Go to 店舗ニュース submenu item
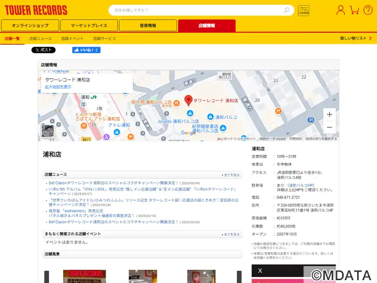 (x=41, y=39)
